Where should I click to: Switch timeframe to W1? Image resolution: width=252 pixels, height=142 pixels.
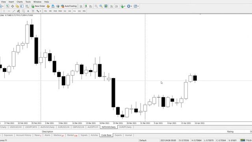(80, 11)
